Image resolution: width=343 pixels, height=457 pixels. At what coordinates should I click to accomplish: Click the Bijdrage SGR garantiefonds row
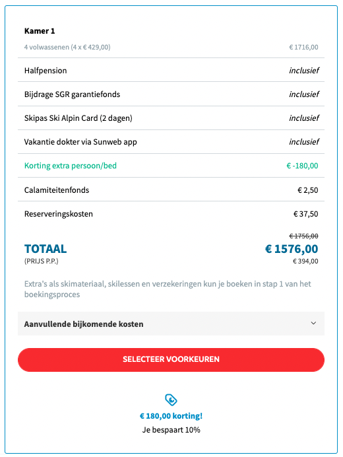[x=171, y=94]
